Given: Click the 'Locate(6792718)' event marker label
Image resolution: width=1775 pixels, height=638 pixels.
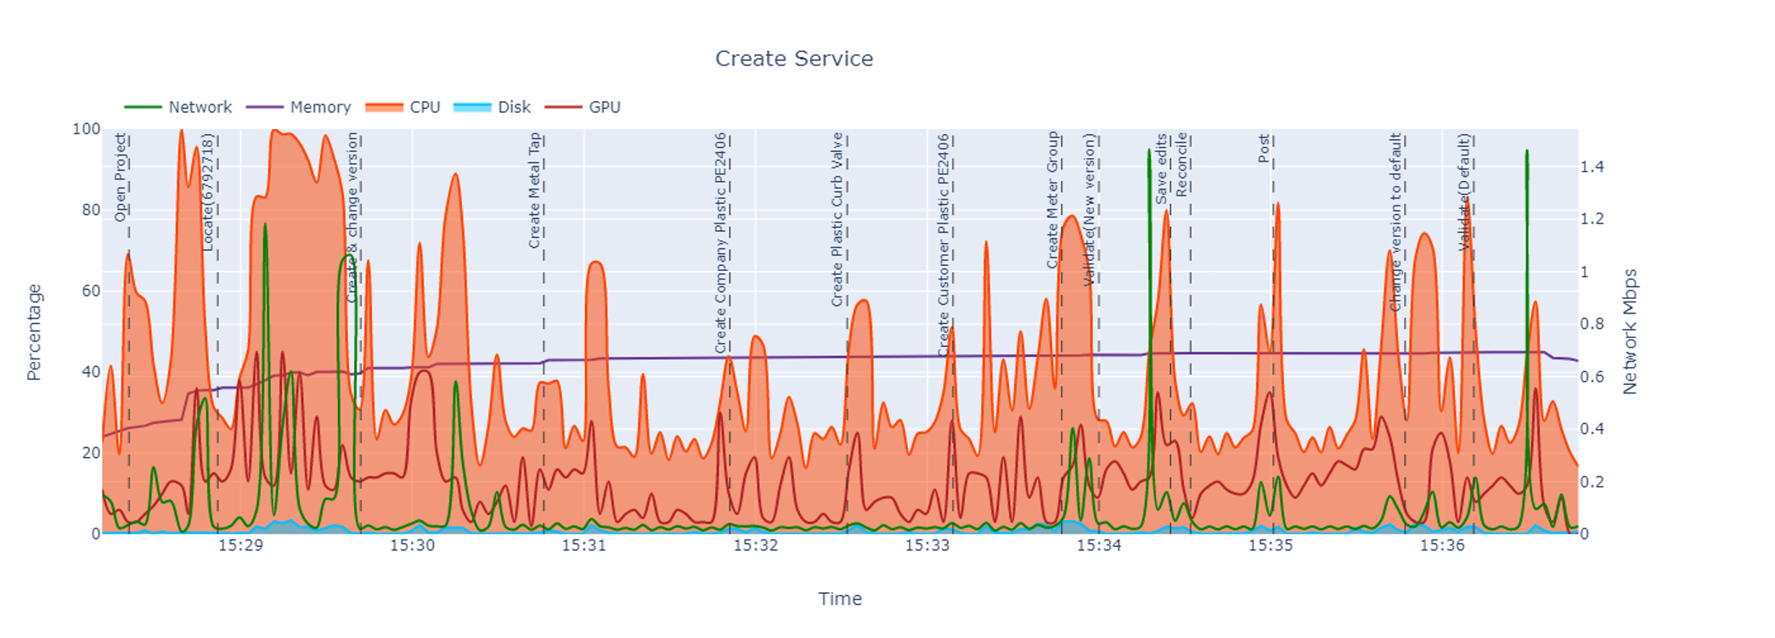Looking at the screenshot, I should [208, 192].
